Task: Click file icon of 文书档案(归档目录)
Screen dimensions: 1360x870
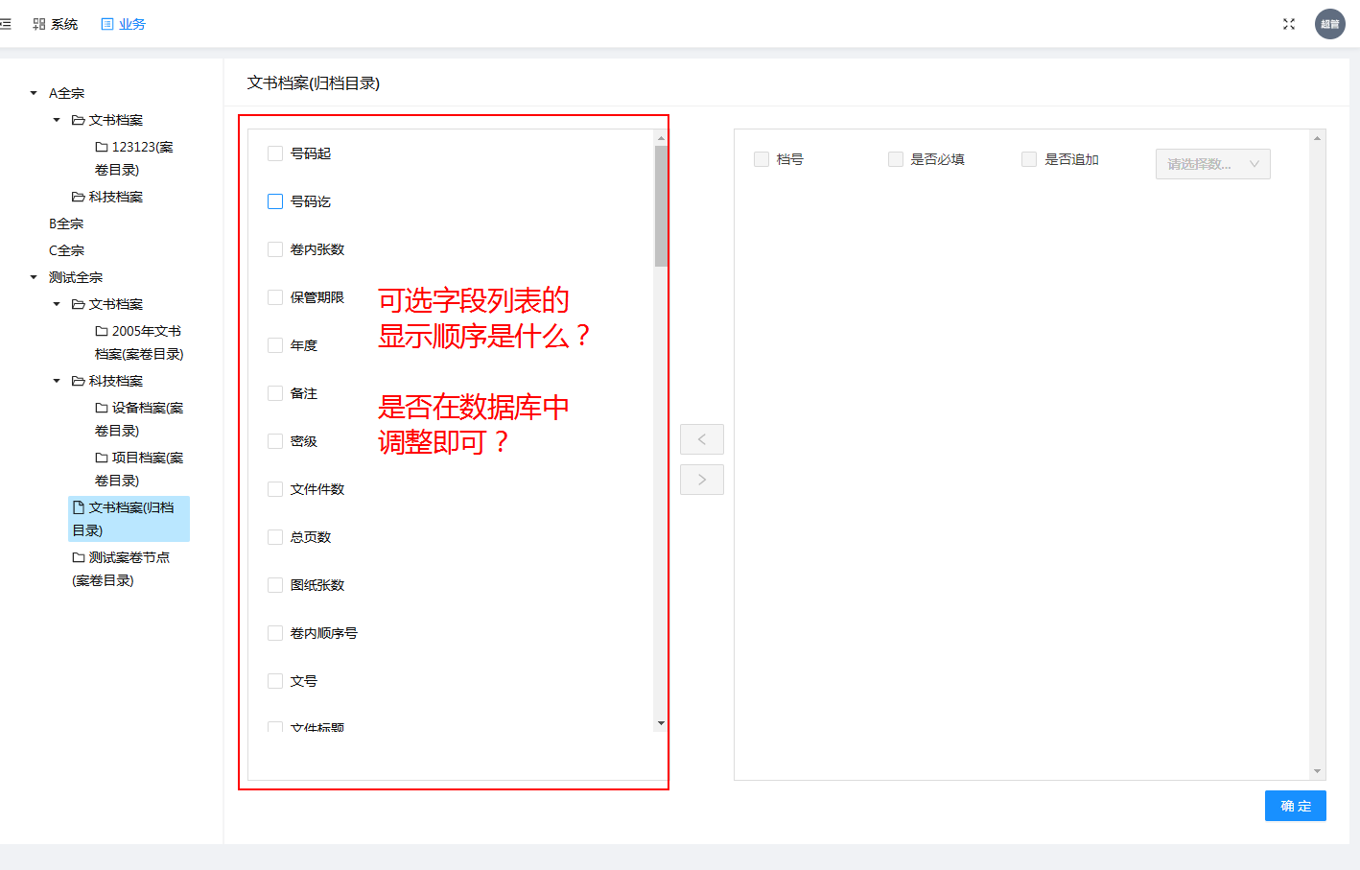Action: pos(79,507)
